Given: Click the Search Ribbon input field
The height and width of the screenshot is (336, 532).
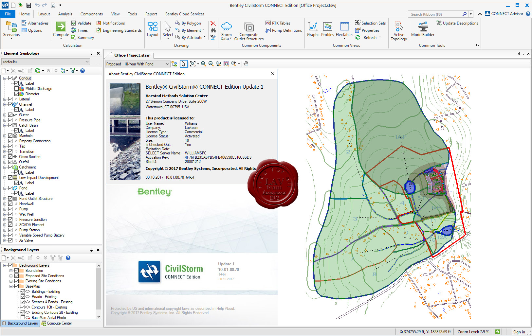Looking at the screenshot, I should (x=435, y=14).
